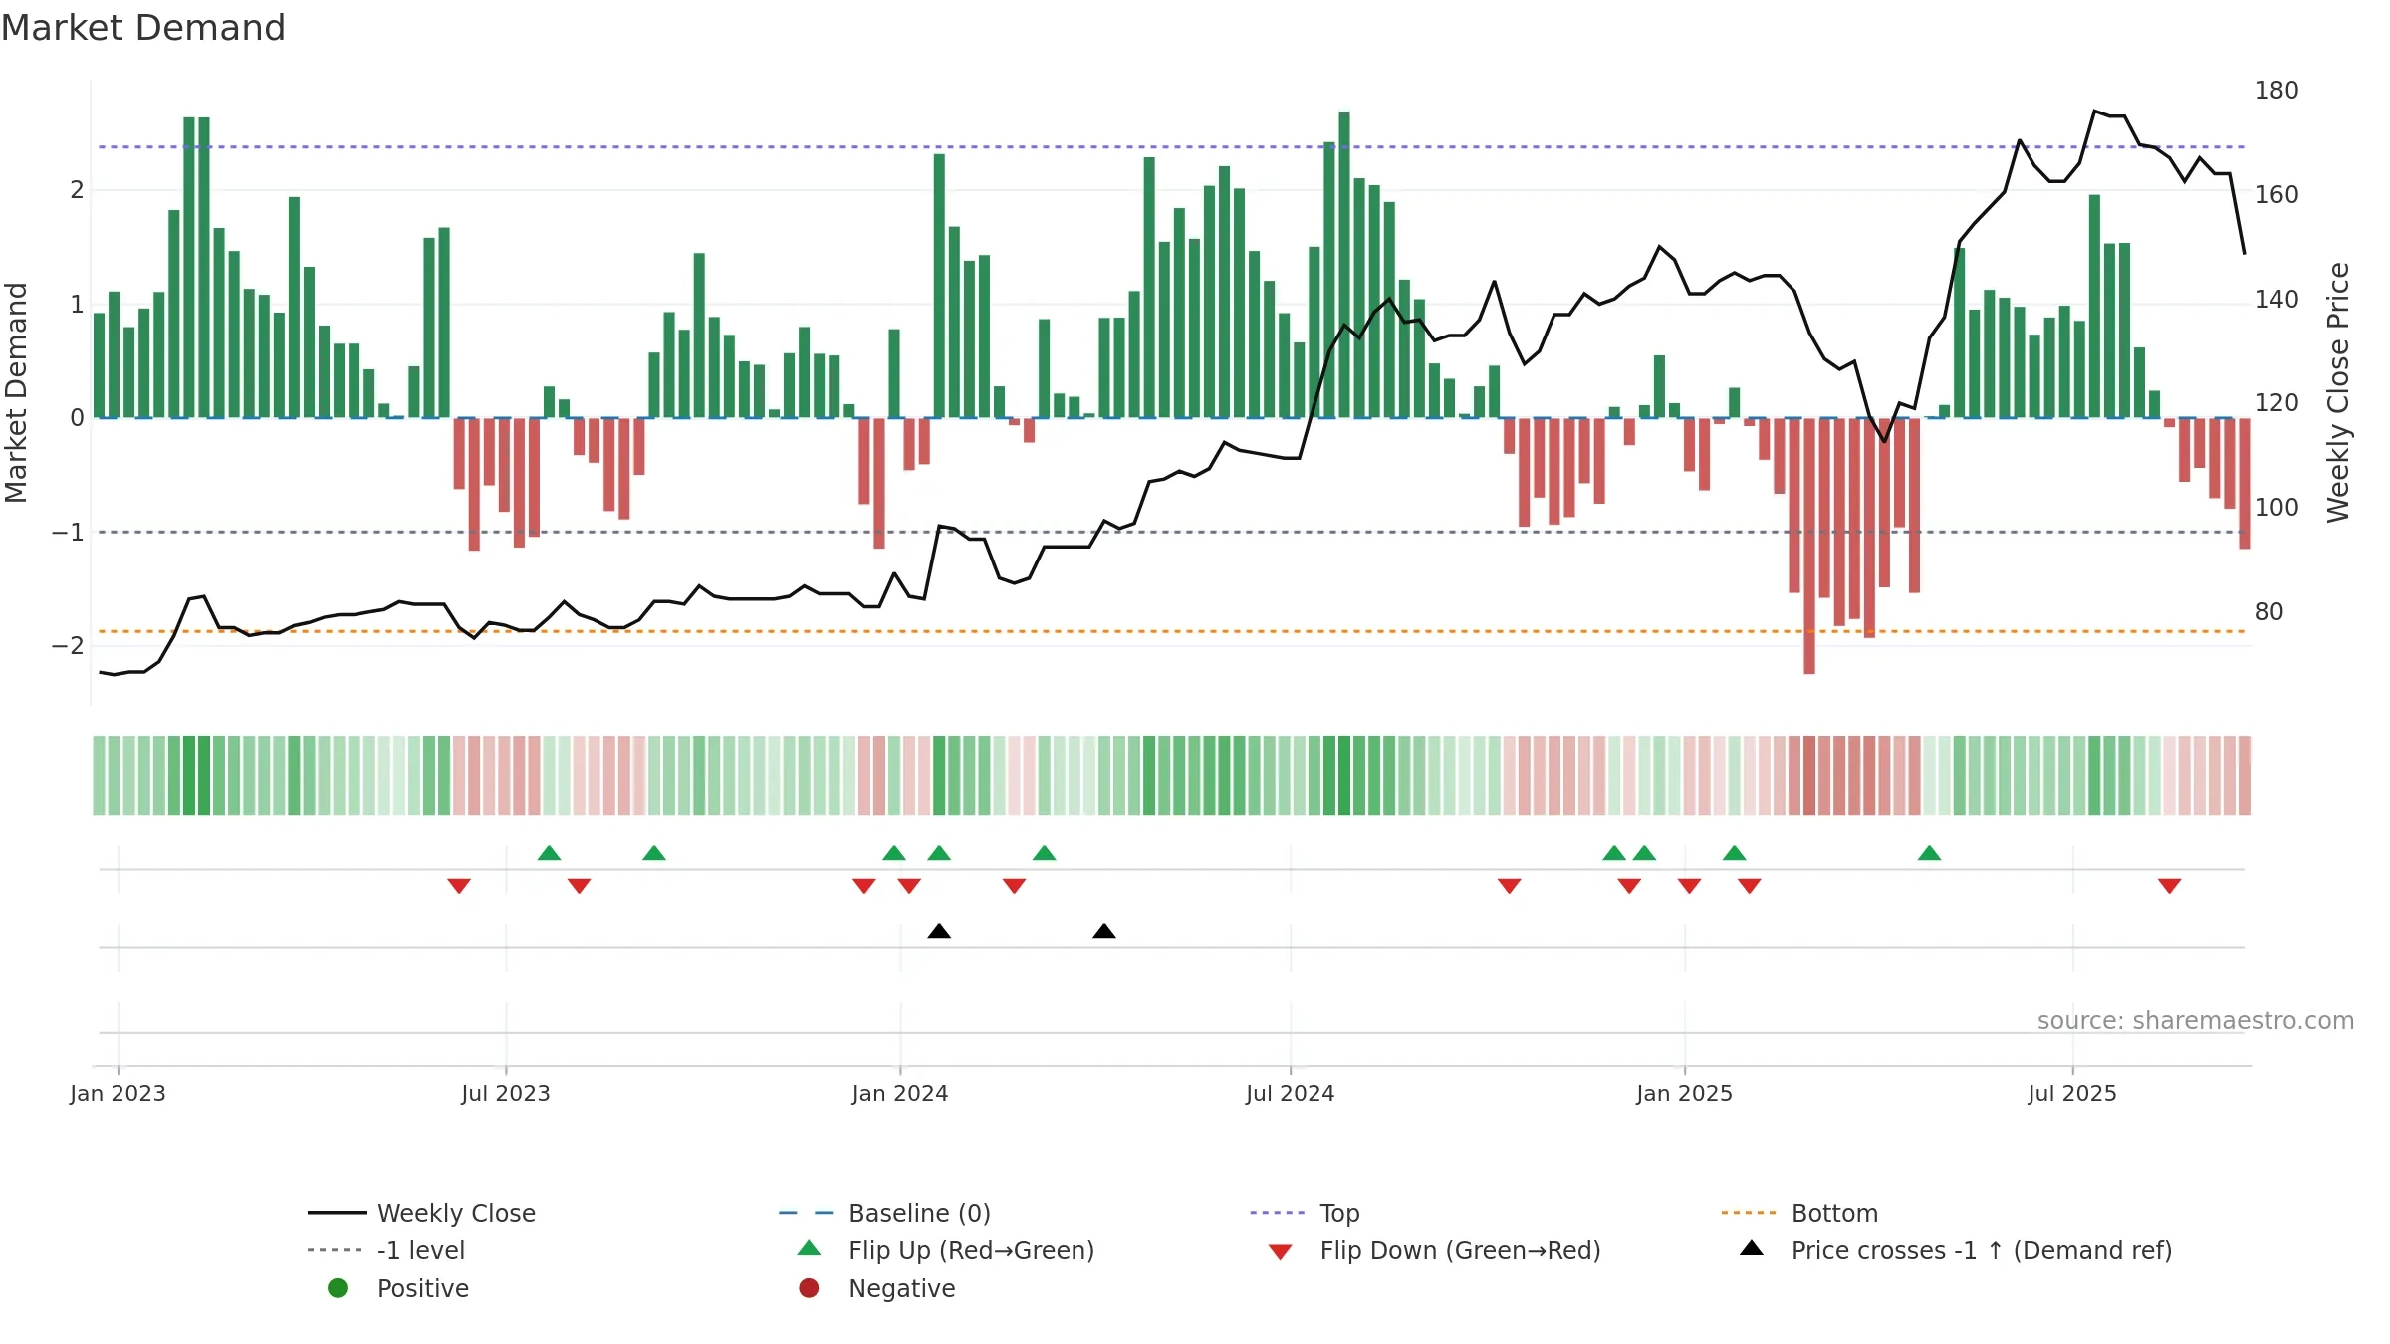Toggle the Positive legend entry
Screen dimensions: 2390x1344
[398, 1288]
